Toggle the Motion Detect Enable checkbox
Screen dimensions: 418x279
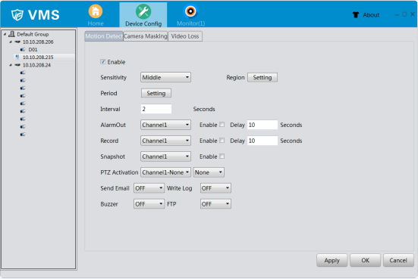(x=103, y=62)
